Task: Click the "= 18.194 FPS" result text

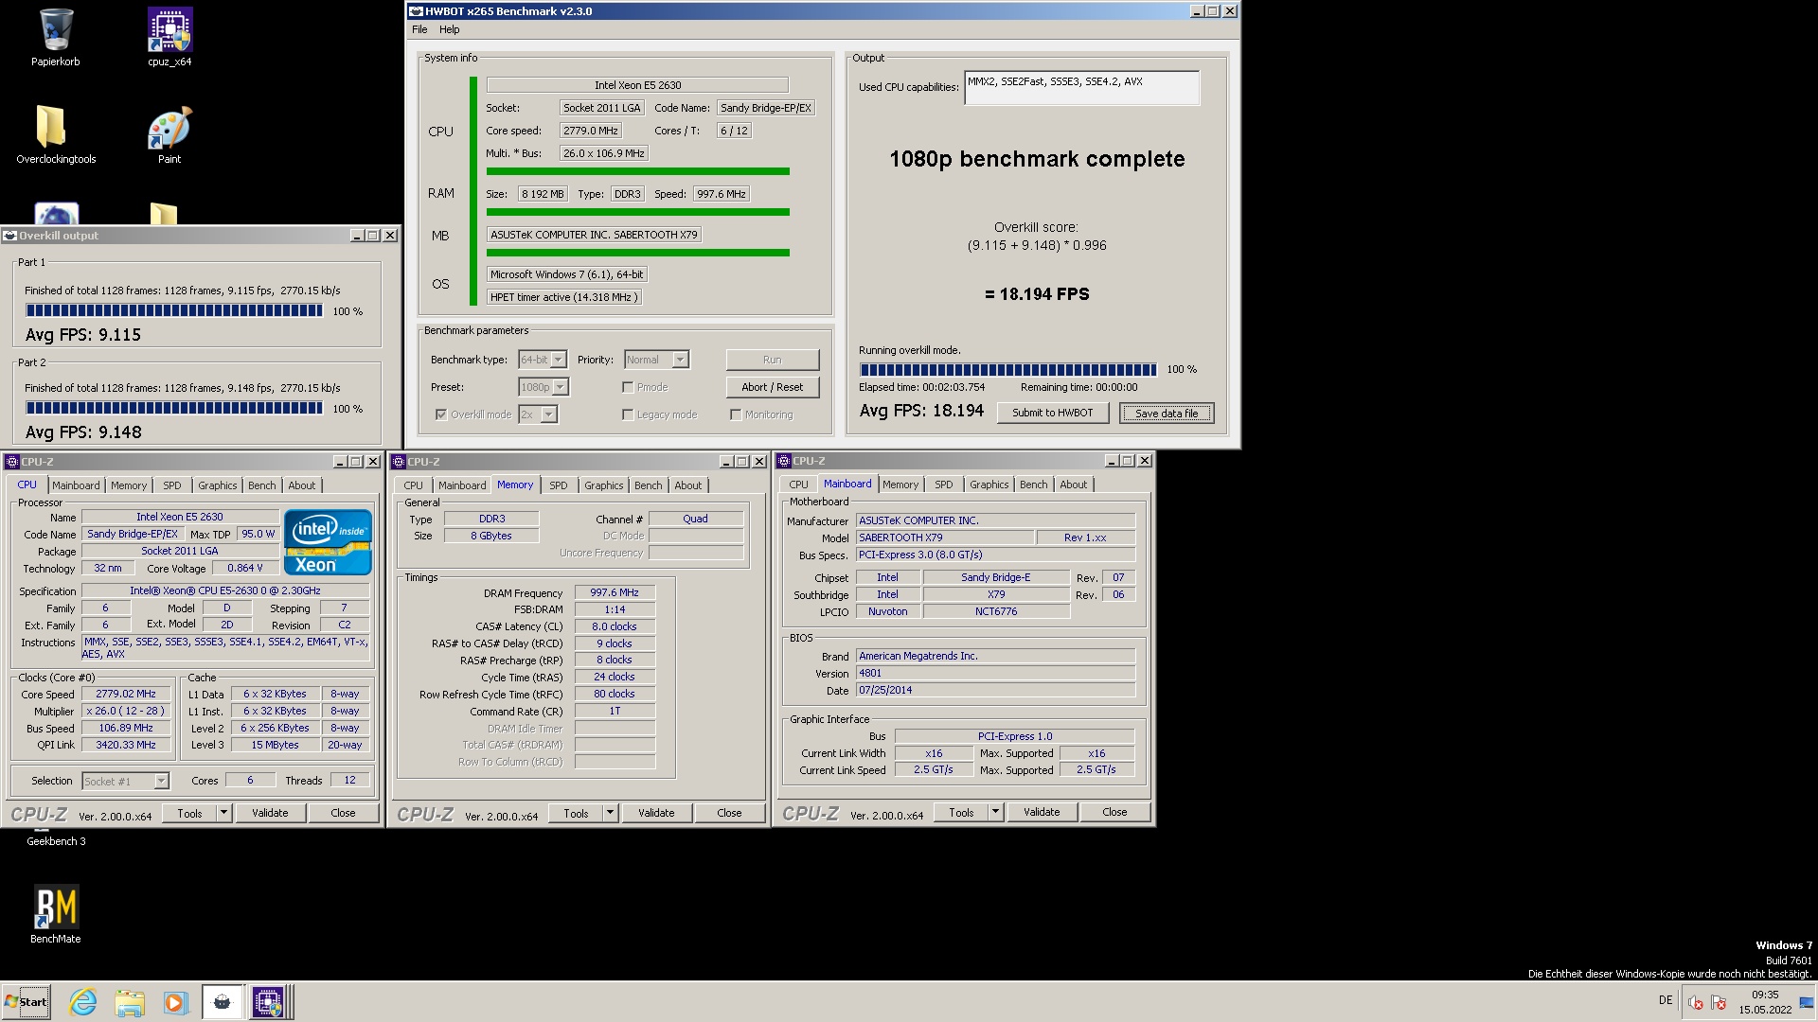Action: click(x=1037, y=294)
